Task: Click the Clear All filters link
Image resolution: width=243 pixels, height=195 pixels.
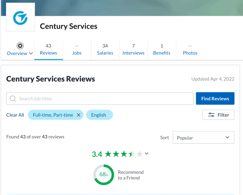Action: (15, 115)
